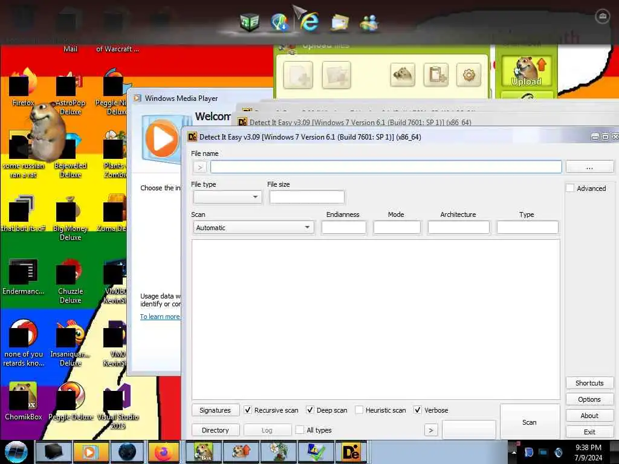Show hidden system tray icons
The height and width of the screenshot is (464, 619).
coord(514,452)
